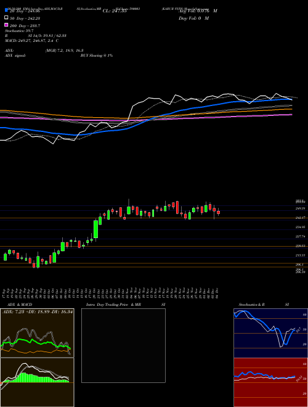Click the 227.74 price axis label
Viewport: 308px width, 407px height.
click(301, 236)
